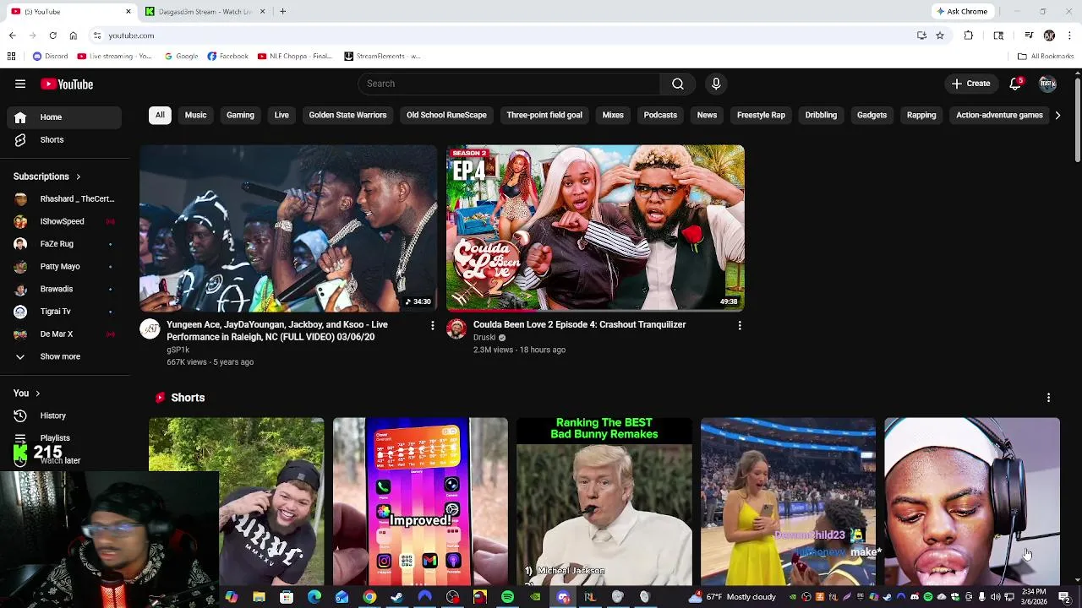The width and height of the screenshot is (1082, 608).
Task: Select the Old School RuneScape chip
Action: pos(446,115)
